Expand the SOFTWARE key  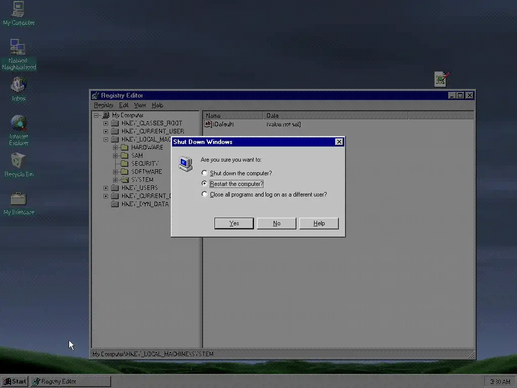[x=115, y=172]
